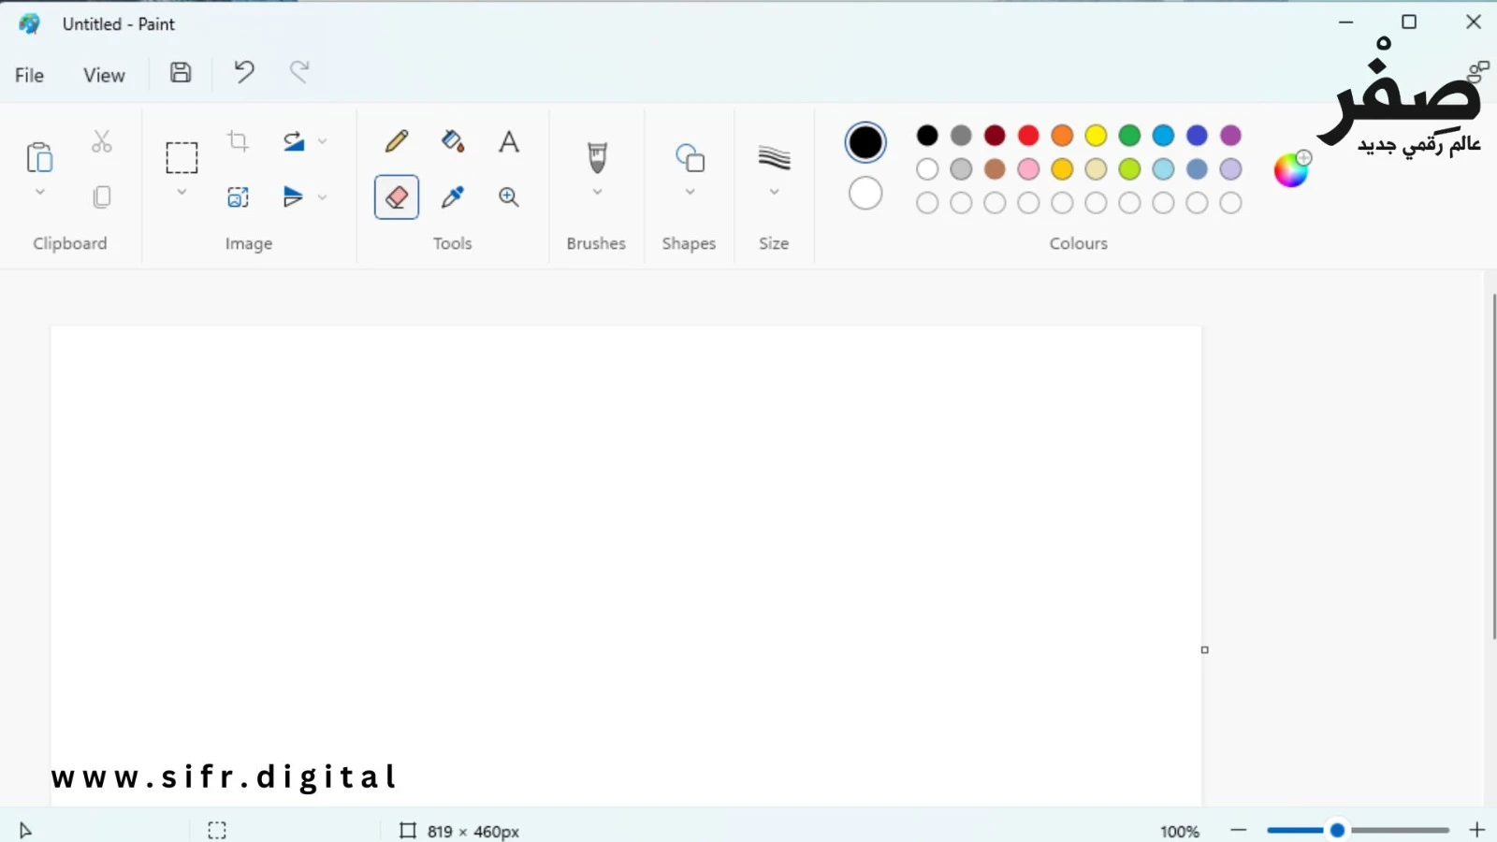
Task: Pick the yellow colour swatch
Action: coord(1096,136)
